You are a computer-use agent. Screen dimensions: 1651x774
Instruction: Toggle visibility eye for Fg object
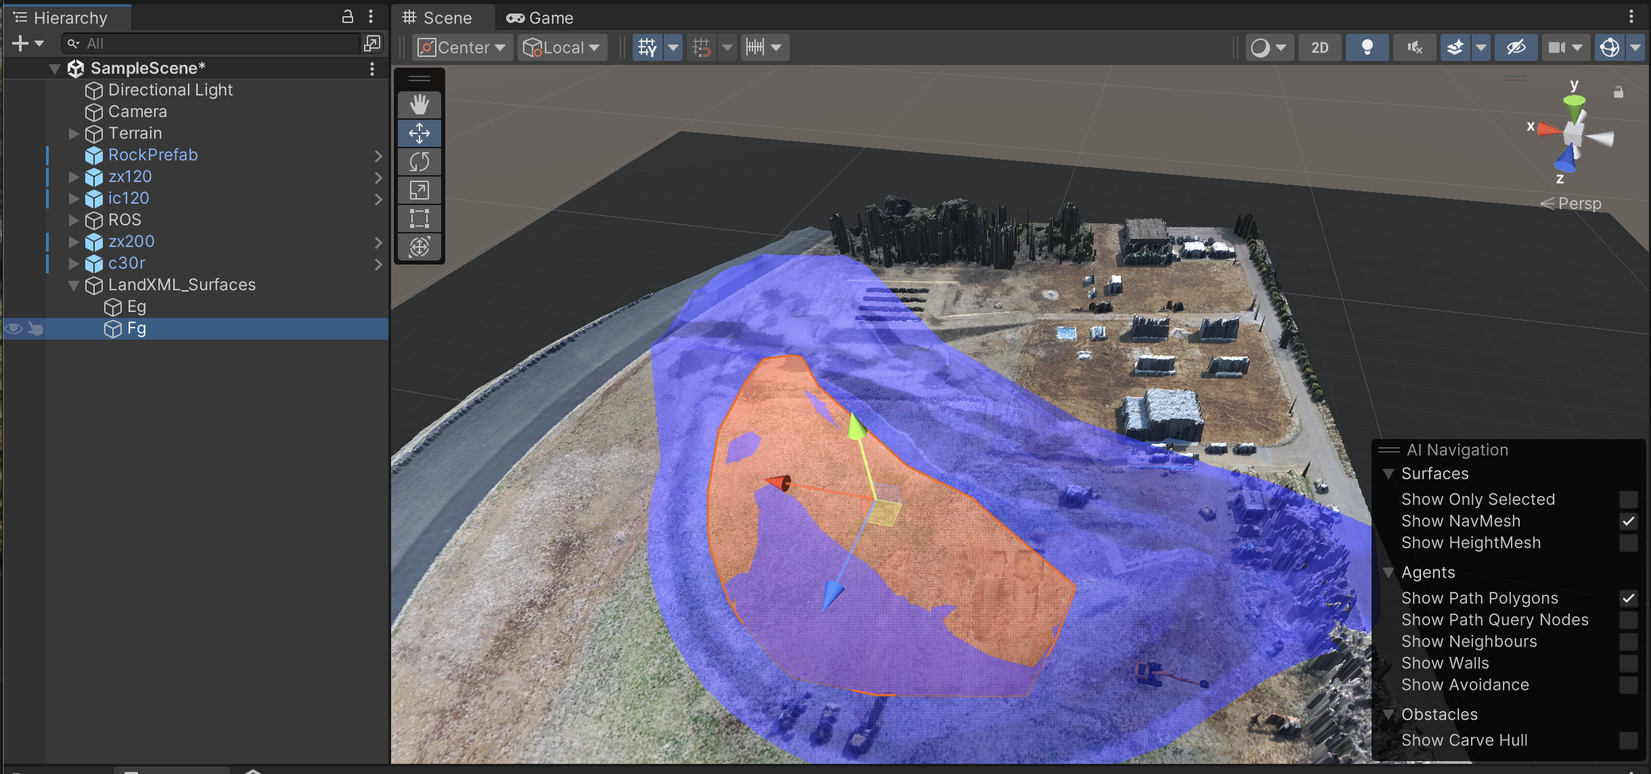coord(14,329)
